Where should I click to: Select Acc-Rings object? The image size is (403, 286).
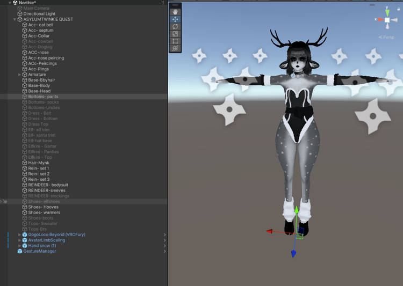click(39, 69)
